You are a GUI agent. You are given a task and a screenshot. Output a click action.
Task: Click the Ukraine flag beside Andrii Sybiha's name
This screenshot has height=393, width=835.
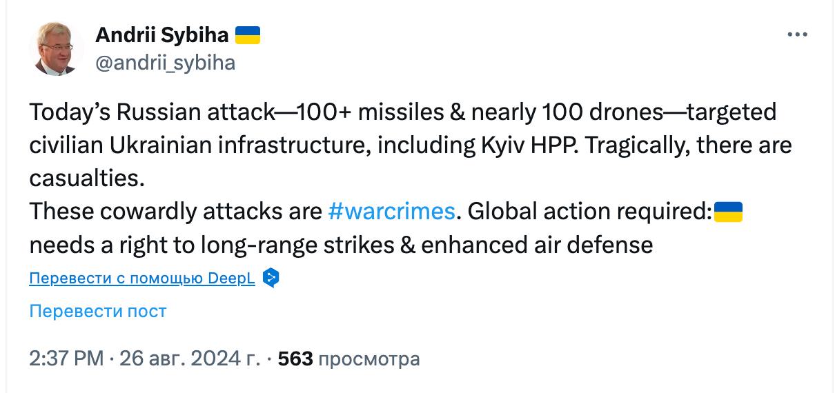[248, 34]
